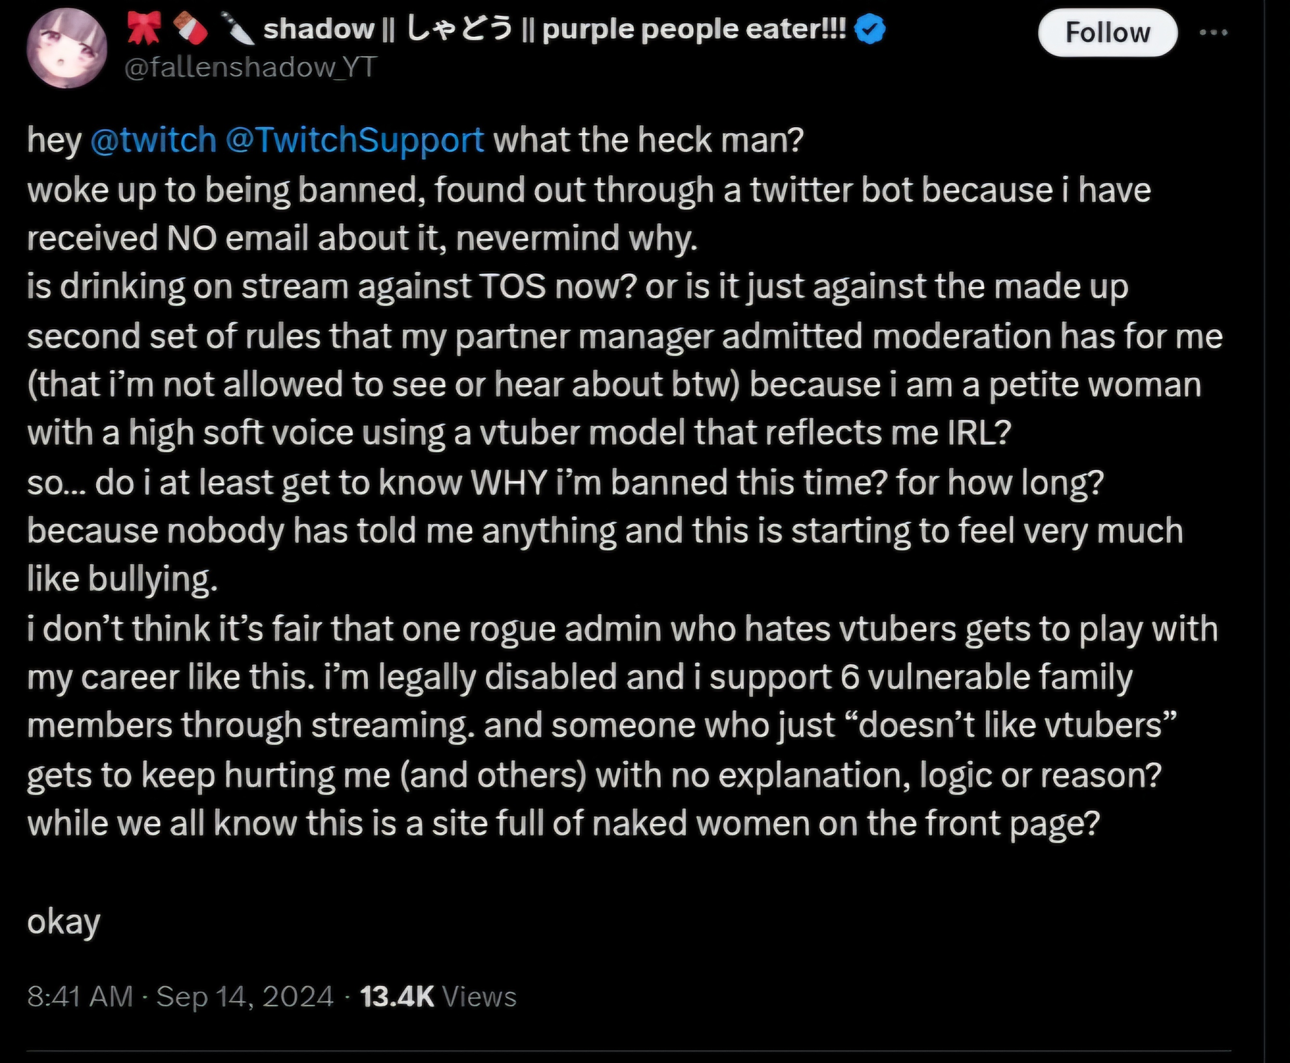Click the knife emoji in the name
Screen dimensions: 1290x1063
238,28
